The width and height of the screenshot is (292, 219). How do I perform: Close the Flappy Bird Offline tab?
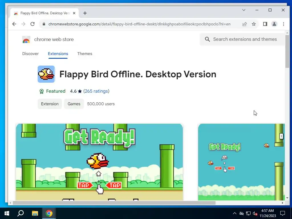74,13
